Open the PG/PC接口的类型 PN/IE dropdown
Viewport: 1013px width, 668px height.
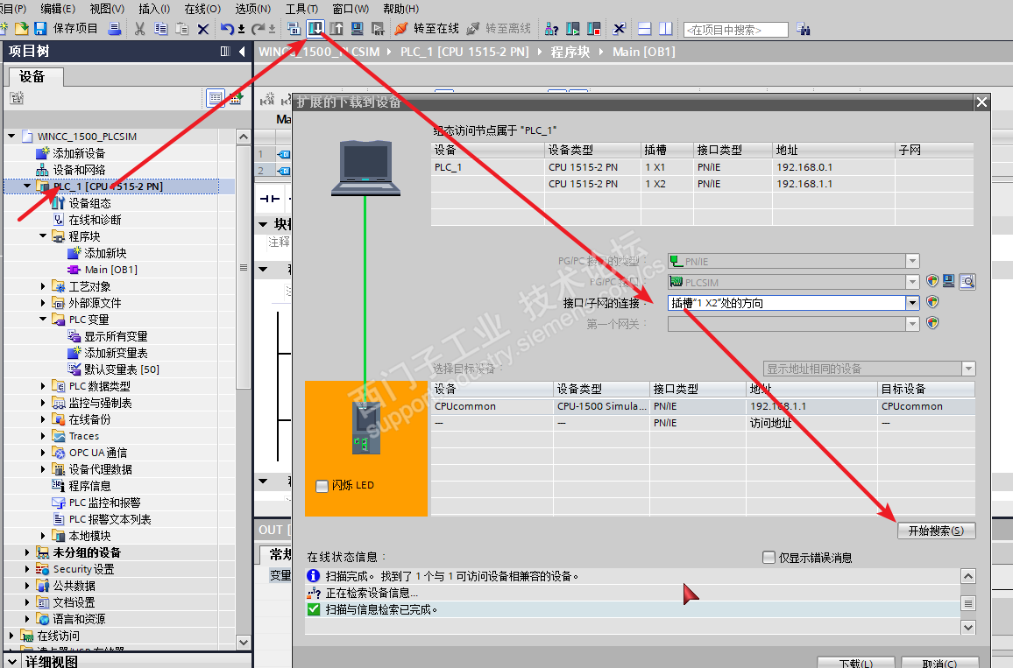tap(912, 261)
